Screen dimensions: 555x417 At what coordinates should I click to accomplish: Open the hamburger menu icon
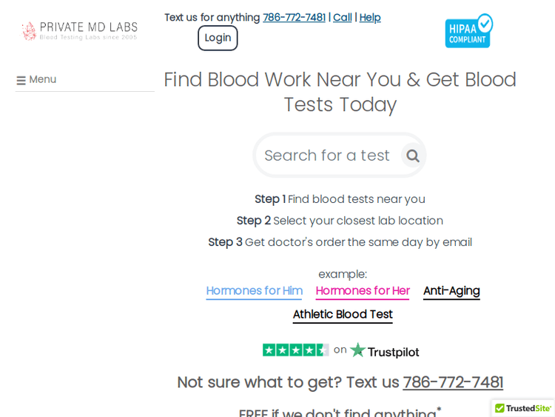[21, 80]
